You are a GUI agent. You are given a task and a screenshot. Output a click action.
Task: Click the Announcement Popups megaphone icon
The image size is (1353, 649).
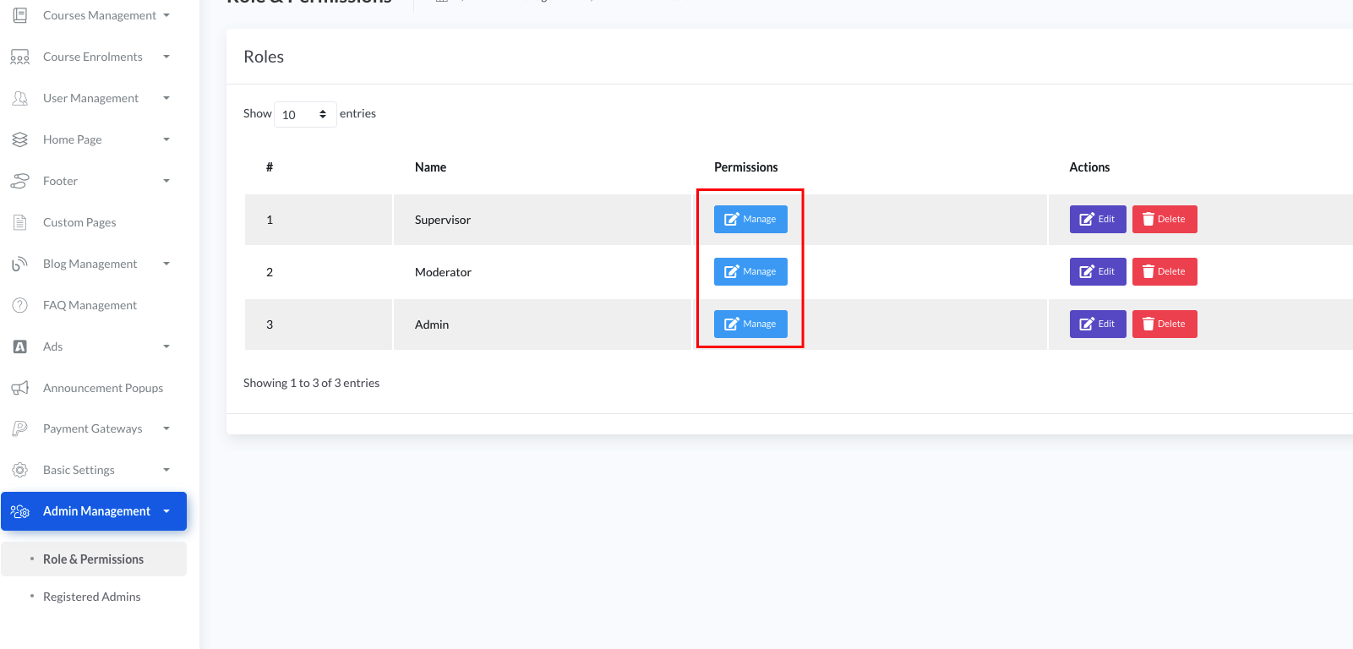(x=19, y=388)
